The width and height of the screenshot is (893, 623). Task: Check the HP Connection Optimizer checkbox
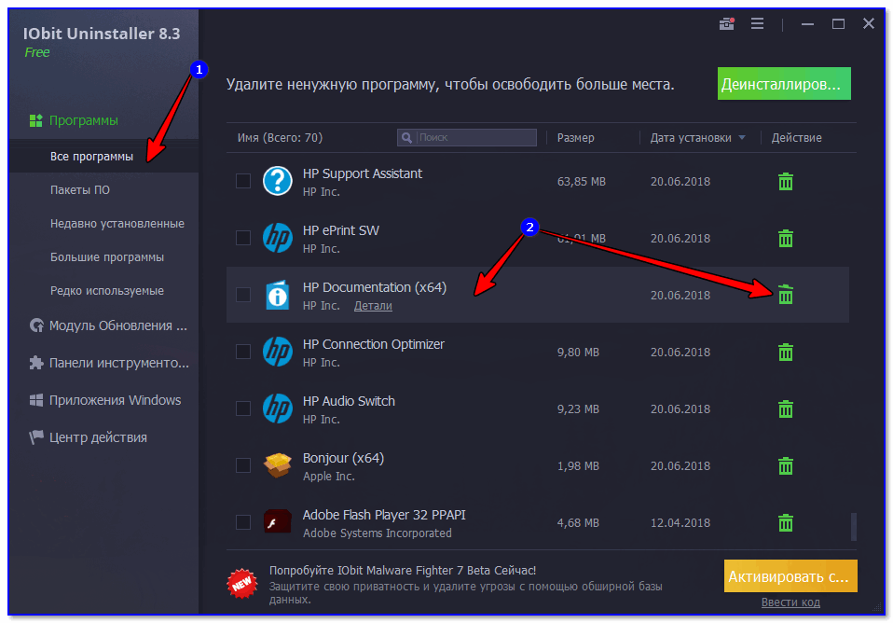[x=243, y=352]
